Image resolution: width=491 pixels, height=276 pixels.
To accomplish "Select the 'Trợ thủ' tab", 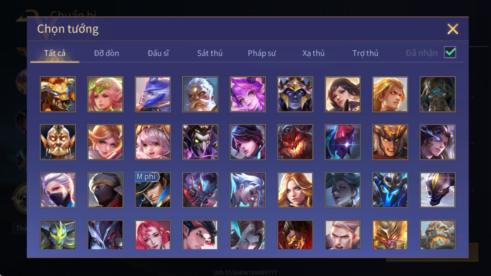I will tap(365, 53).
